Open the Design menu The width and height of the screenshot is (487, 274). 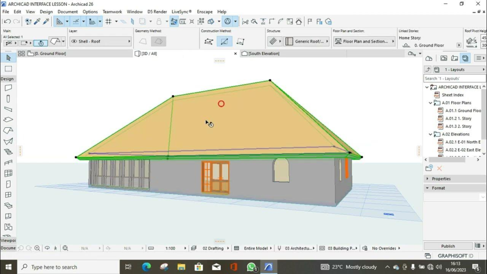coord(46,12)
